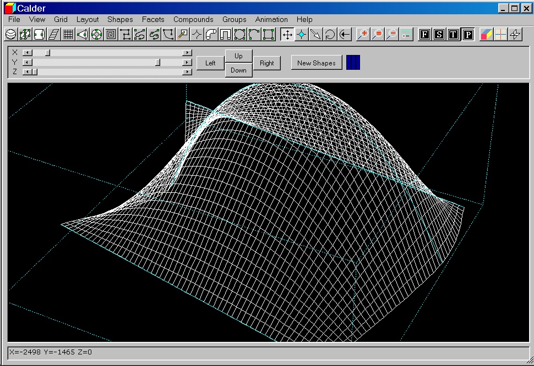Select the sphere shape tool

(10, 35)
